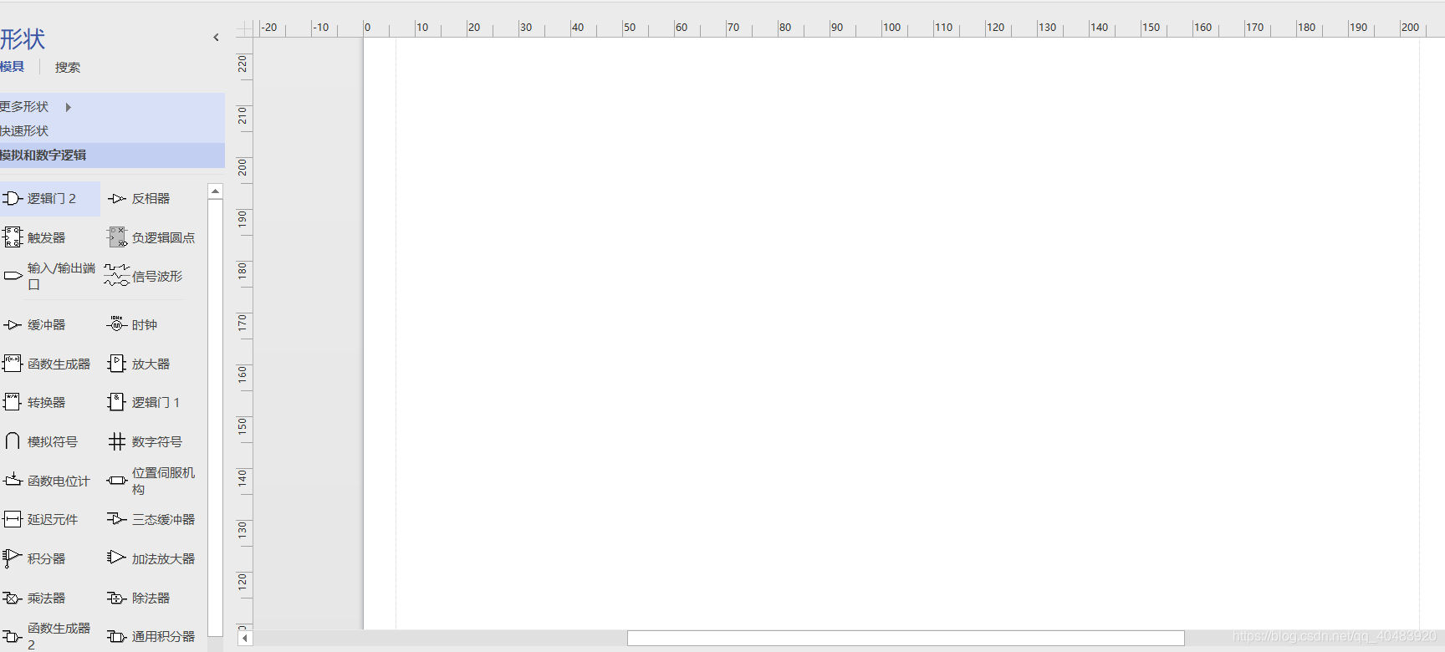Pick the 放大器 amplifier shape
This screenshot has width=1445, height=652.
coord(139,364)
